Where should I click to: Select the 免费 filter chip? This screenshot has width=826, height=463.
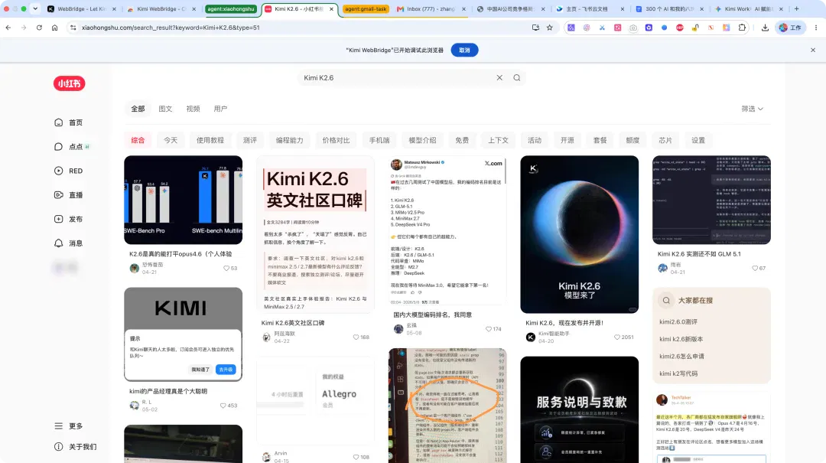tap(462, 140)
